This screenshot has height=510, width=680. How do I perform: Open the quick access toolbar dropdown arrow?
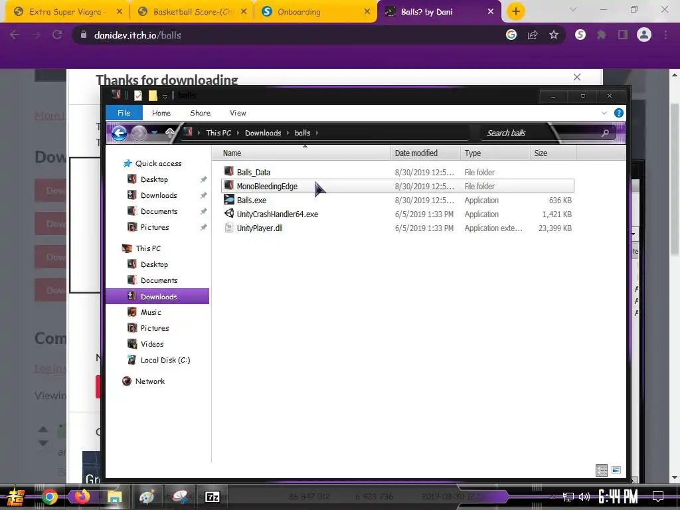click(x=165, y=96)
